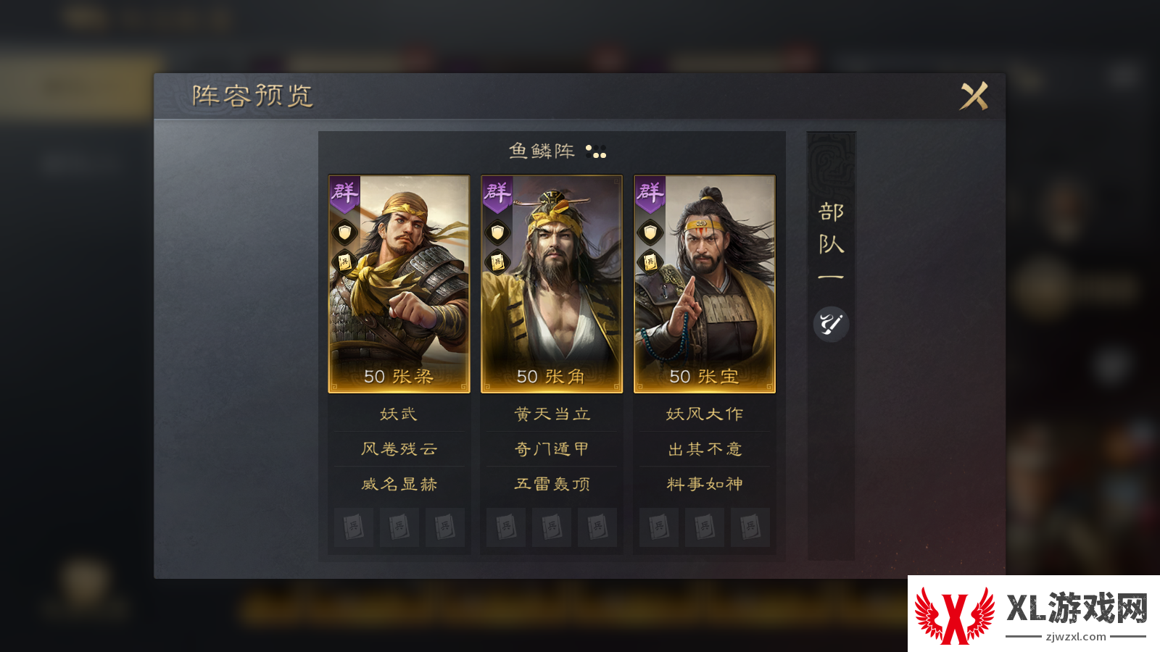Open the 出其不意 skill entry
This screenshot has width=1160, height=652.
(x=705, y=449)
